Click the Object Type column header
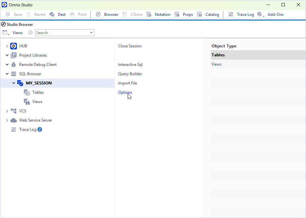 (224, 46)
